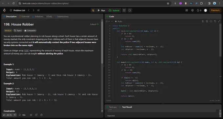Expand the Topics tag
Viewport: 223px width, 119px height.
[18, 31]
